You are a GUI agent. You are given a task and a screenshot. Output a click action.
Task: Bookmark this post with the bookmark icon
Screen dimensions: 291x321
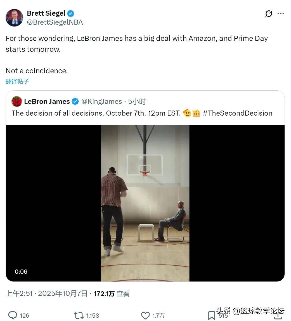[212, 315]
